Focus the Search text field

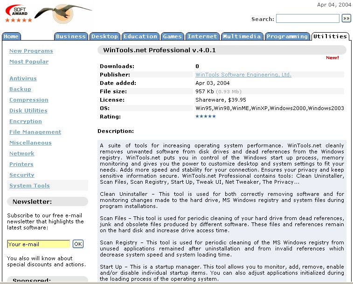307,19
